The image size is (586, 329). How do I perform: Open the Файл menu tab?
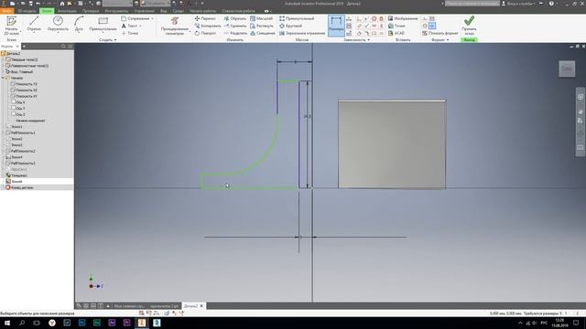click(6, 11)
